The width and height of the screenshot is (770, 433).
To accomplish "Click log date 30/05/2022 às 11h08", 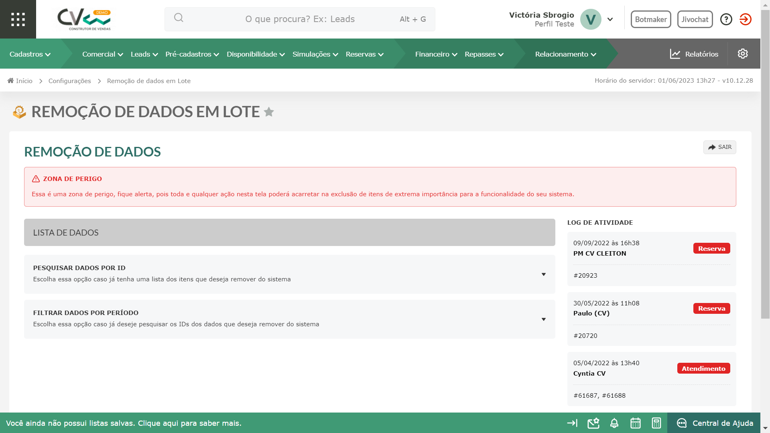I will (x=606, y=303).
